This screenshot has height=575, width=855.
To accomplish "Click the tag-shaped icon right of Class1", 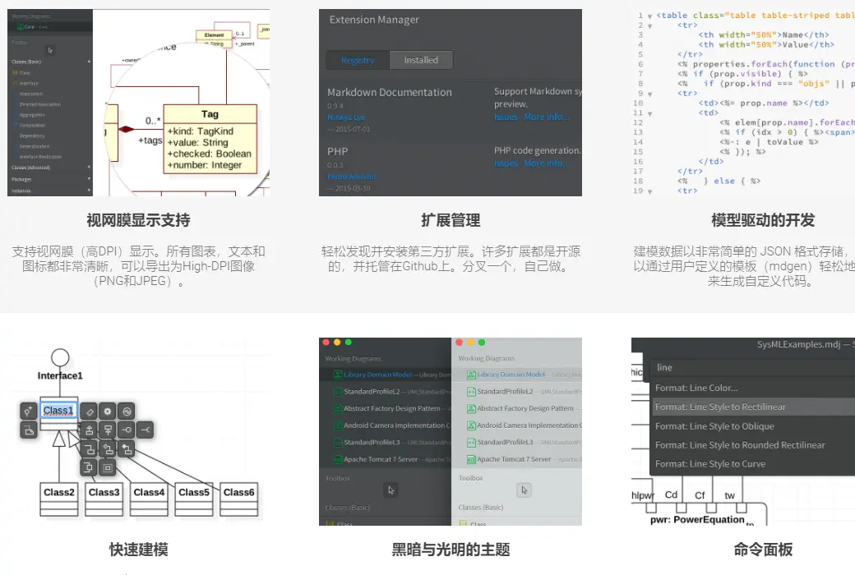I will [88, 411].
